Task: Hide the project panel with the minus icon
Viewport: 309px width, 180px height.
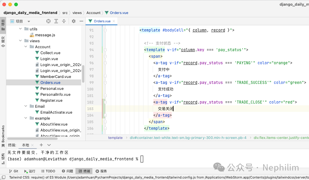Action: [x=81, y=21]
